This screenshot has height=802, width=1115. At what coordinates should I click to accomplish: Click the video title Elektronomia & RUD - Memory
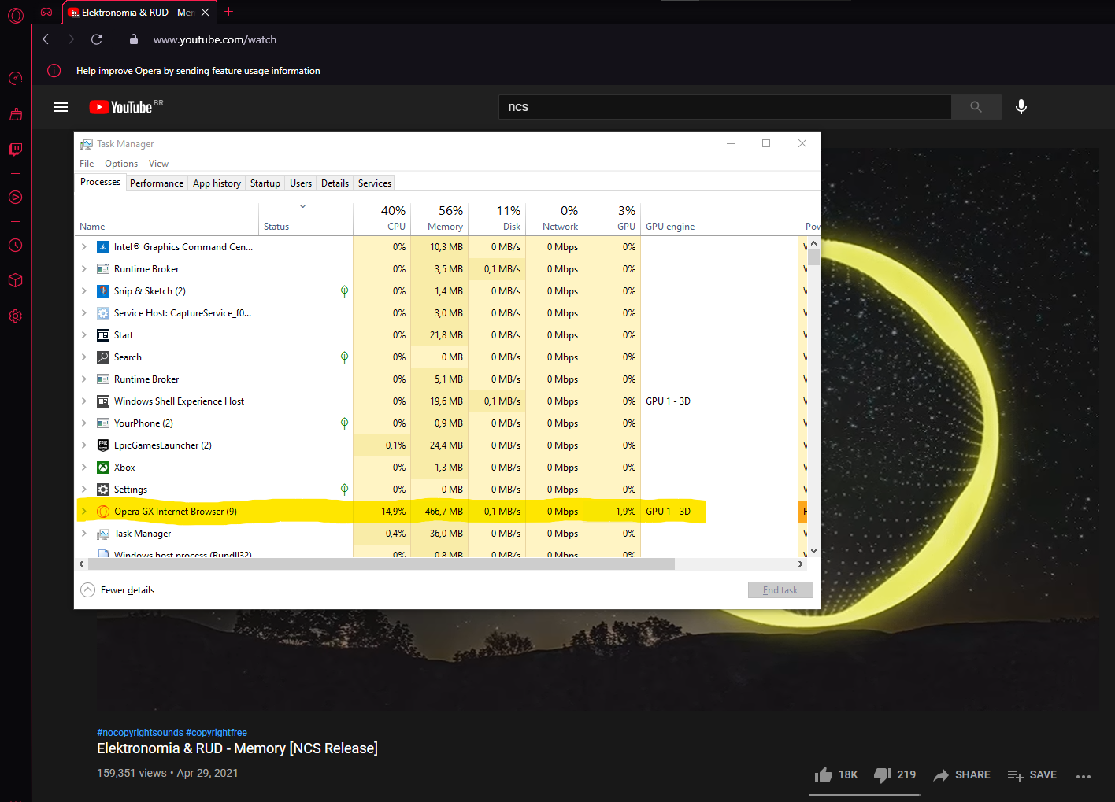coord(237,748)
